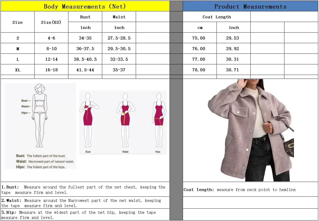This screenshot has width=319, height=221.
Task: Select coat length '29.92' inch cell
Action: (x=234, y=49)
